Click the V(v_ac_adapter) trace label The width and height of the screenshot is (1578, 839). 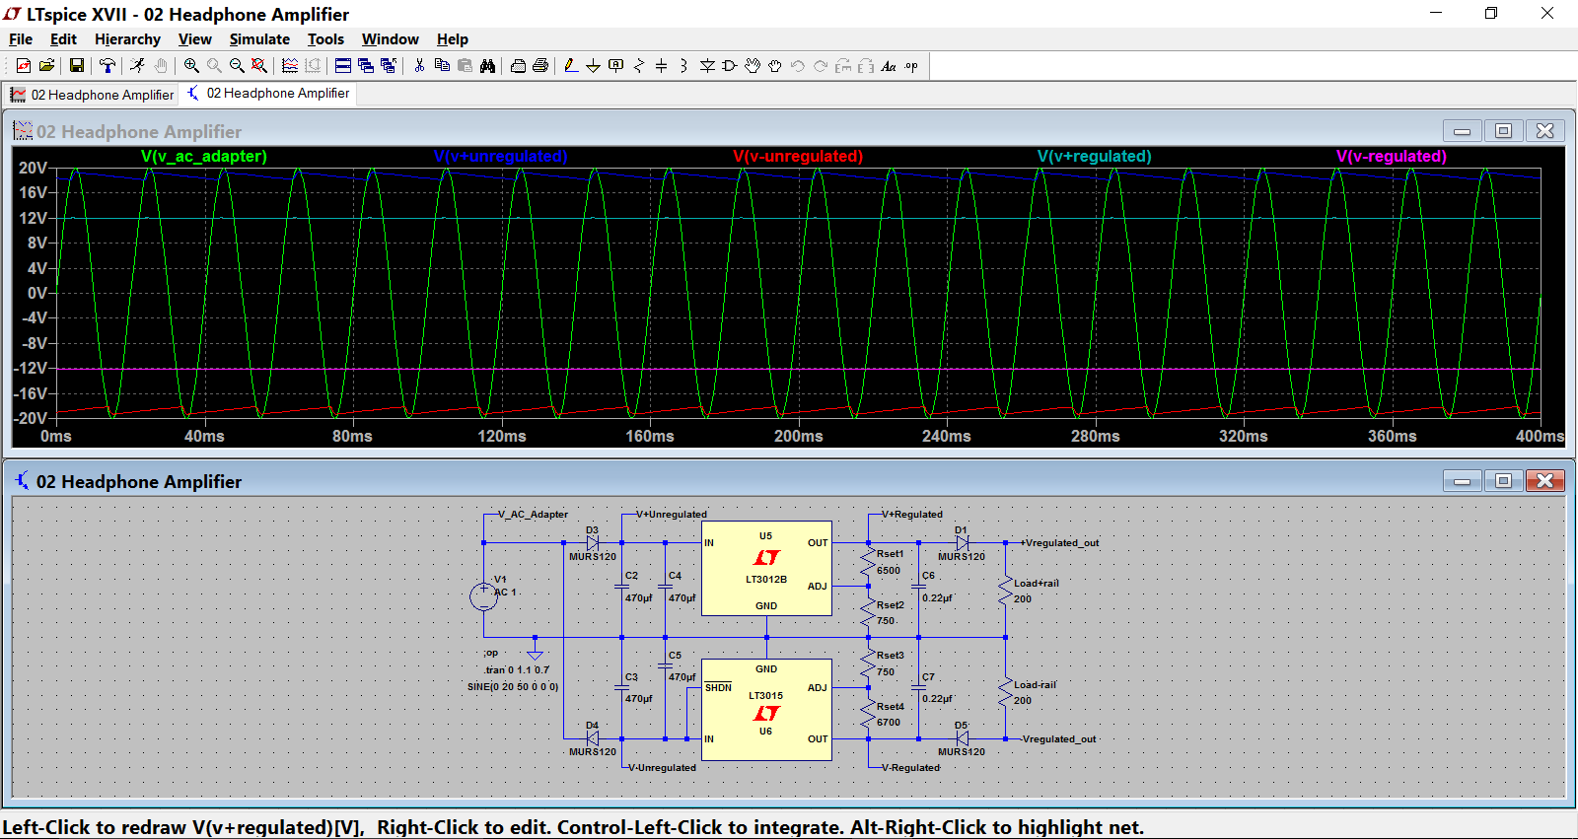[x=203, y=156]
